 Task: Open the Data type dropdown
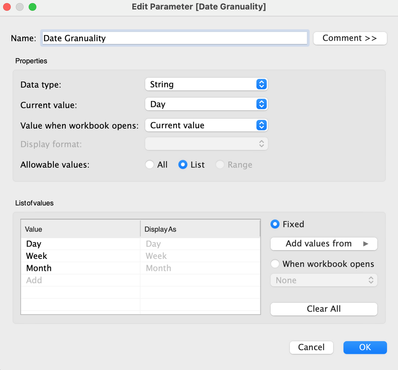tap(206, 84)
